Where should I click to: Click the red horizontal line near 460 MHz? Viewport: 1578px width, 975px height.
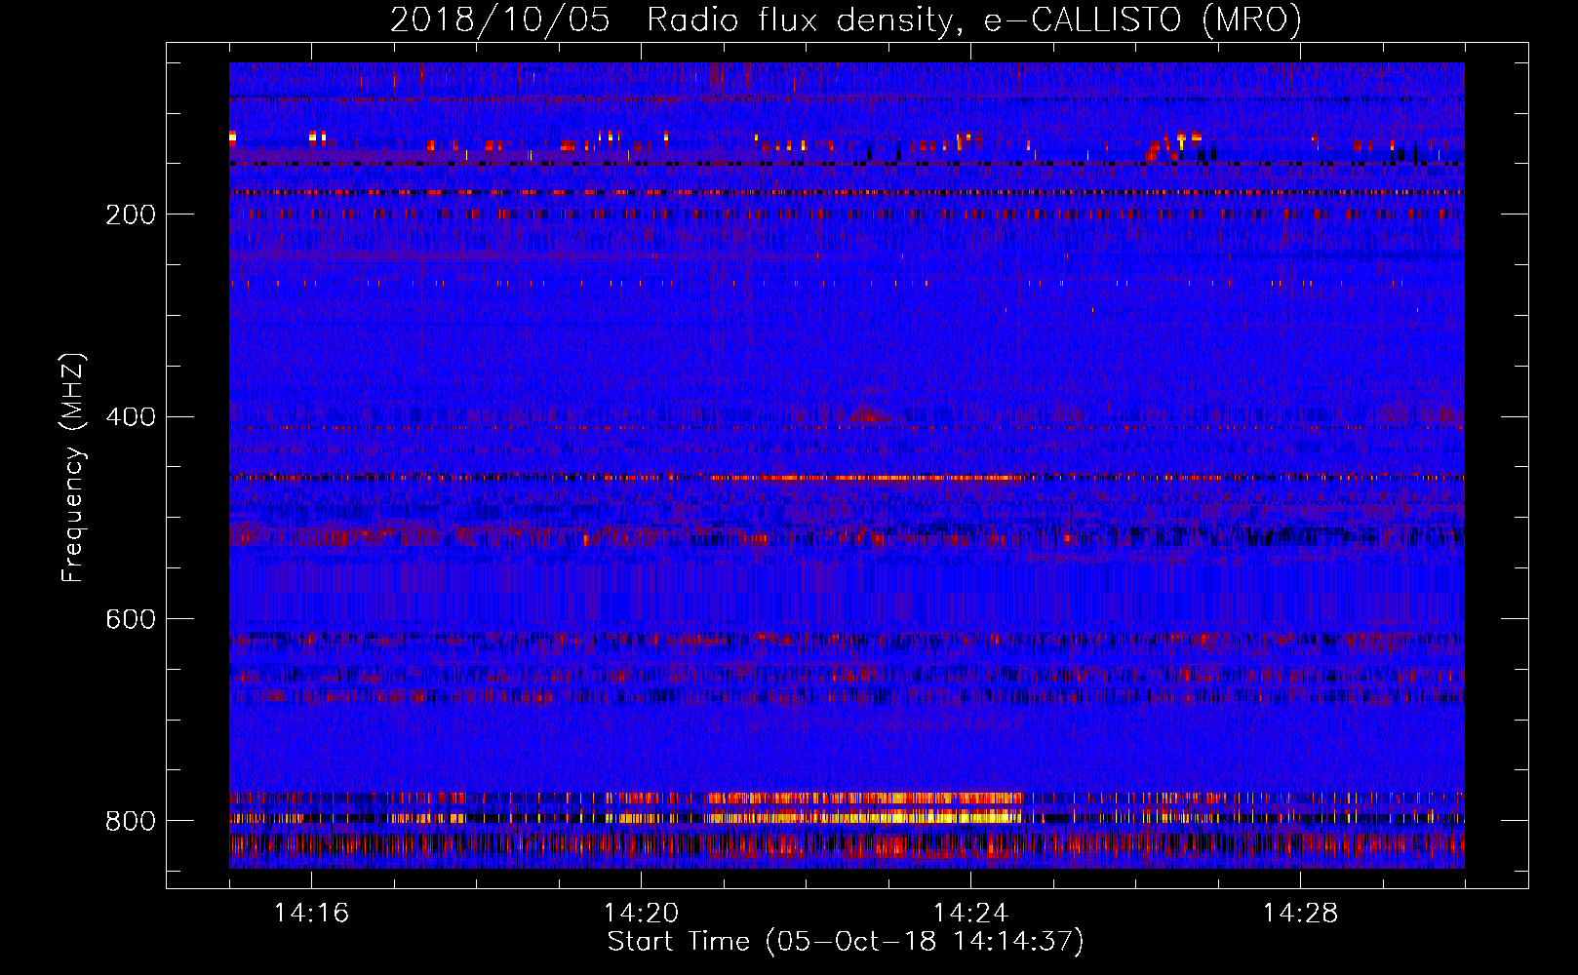847,478
